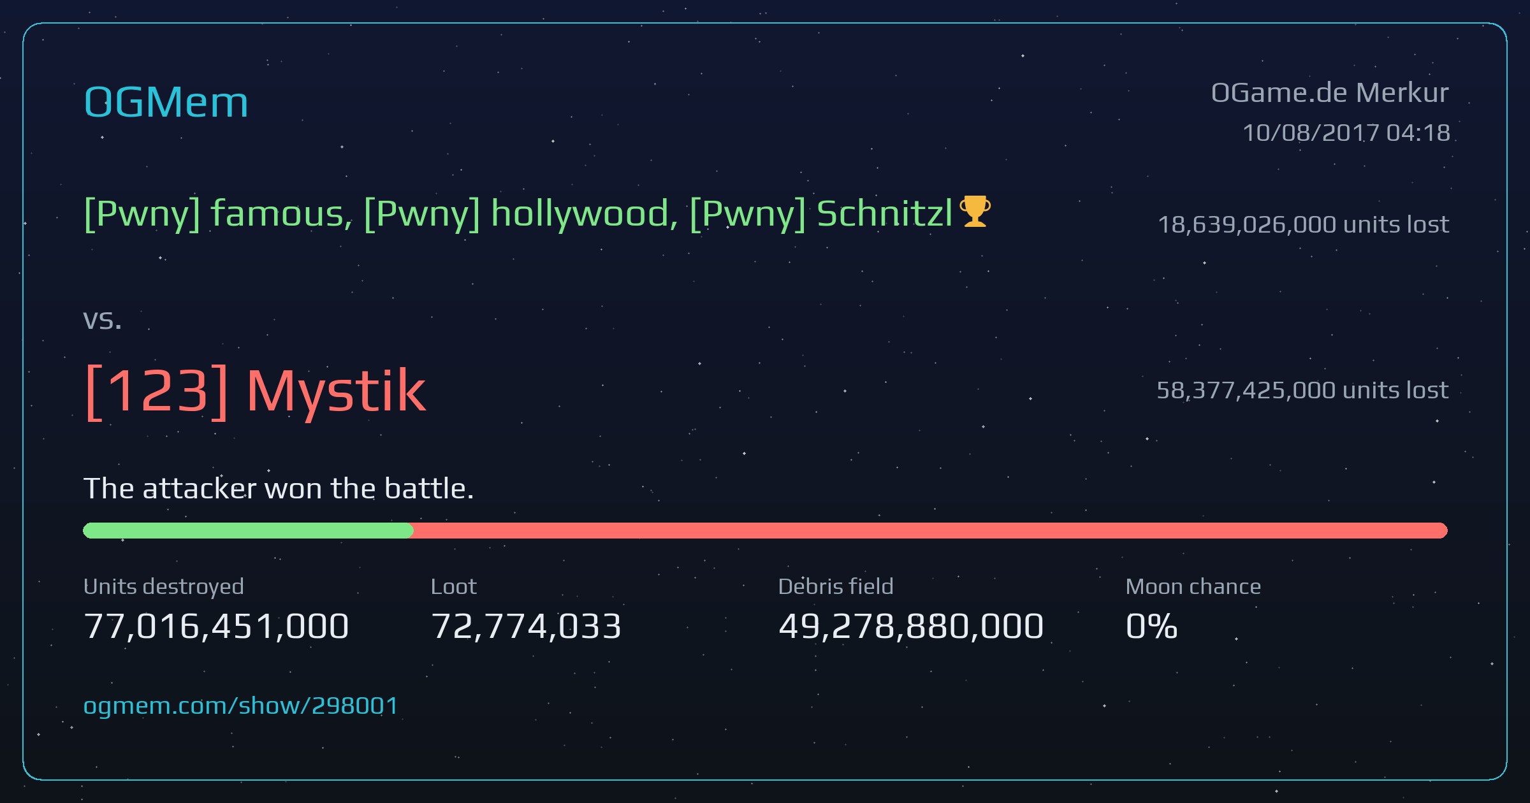
Task: Click the gold trophy icon
Action: coord(975,212)
